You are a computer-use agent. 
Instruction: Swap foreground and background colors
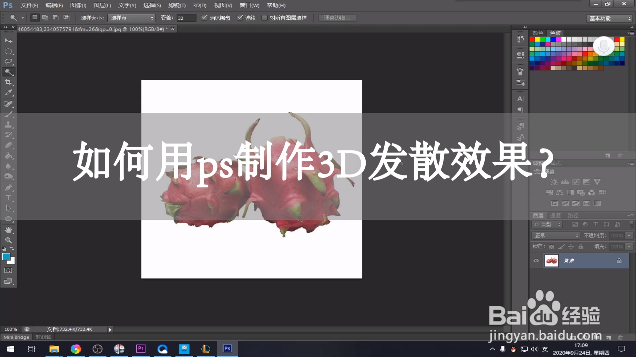pos(12,248)
